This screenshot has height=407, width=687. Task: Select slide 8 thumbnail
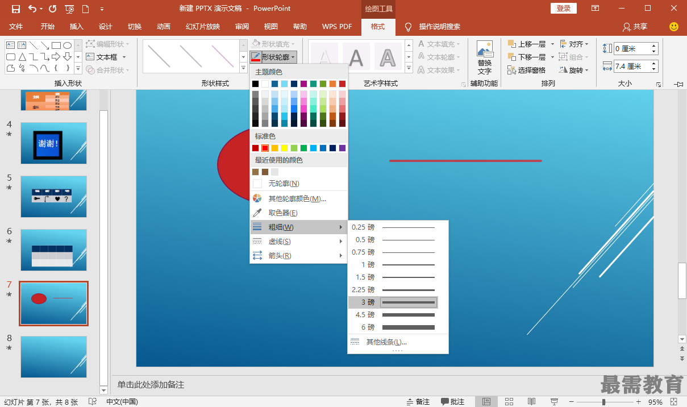[54, 357]
